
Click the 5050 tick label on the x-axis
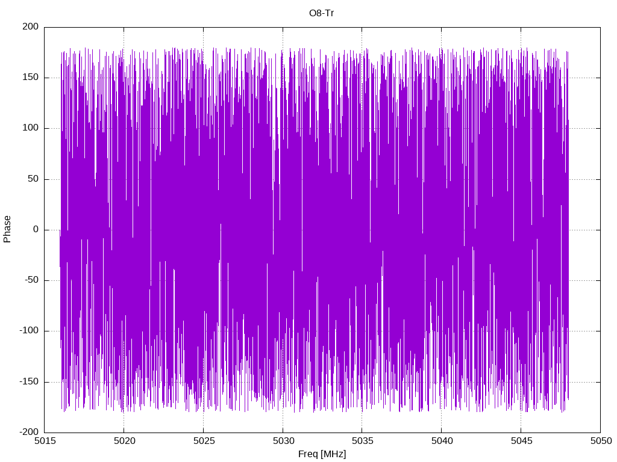tap(601, 441)
